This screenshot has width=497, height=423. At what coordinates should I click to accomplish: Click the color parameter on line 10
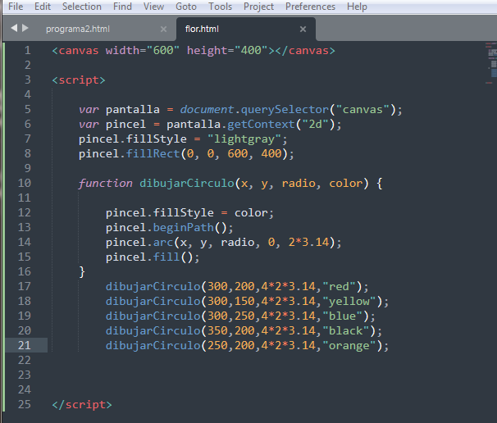tap(346, 183)
